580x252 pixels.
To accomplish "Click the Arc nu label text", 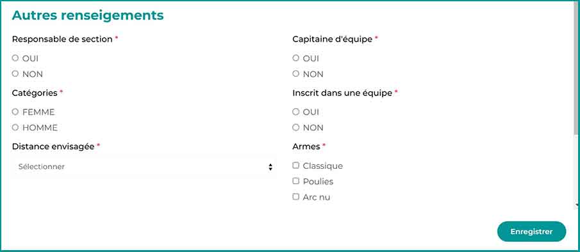I will coord(316,198).
